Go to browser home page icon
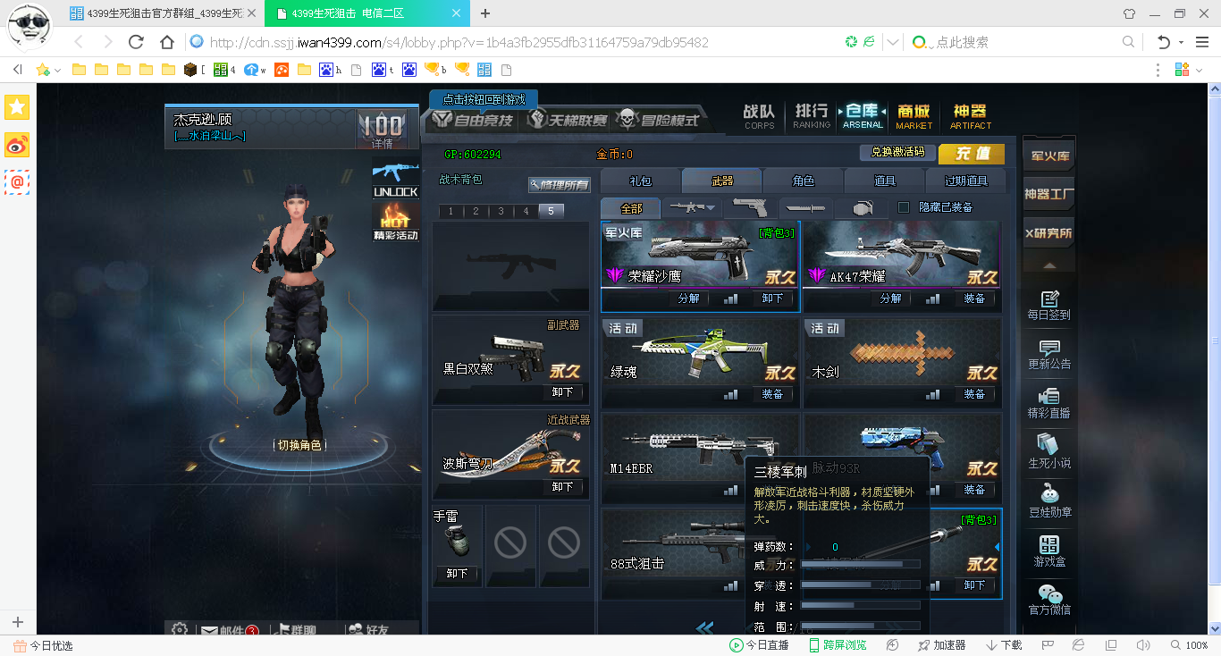This screenshot has width=1221, height=656. [x=166, y=42]
